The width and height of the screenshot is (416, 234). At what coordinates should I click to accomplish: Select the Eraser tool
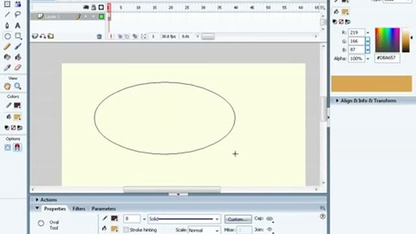pyautogui.click(x=18, y=68)
